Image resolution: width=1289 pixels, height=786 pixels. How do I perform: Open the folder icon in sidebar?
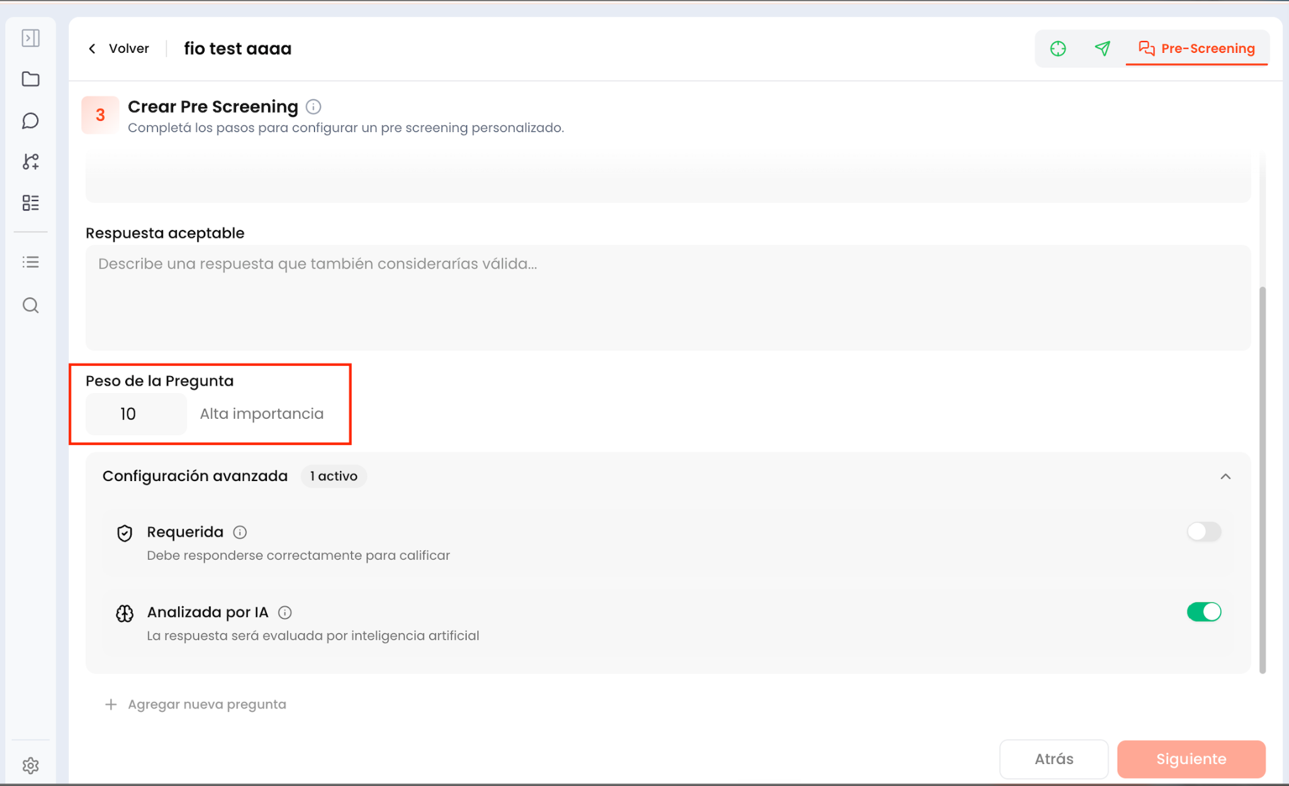point(30,79)
